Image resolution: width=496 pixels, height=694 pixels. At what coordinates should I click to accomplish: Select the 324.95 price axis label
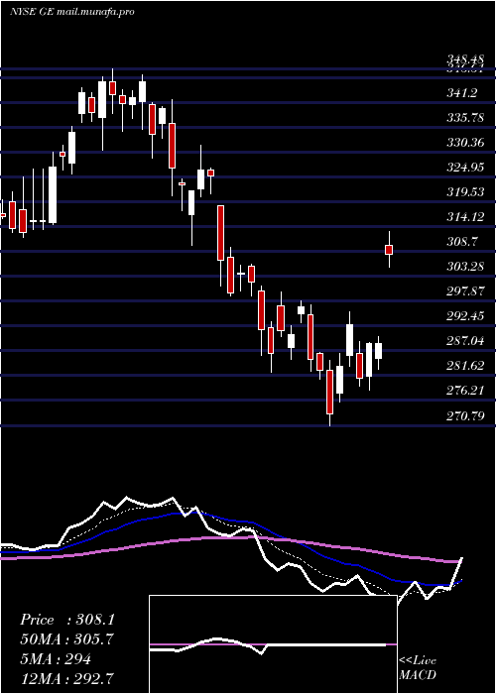[465, 168]
